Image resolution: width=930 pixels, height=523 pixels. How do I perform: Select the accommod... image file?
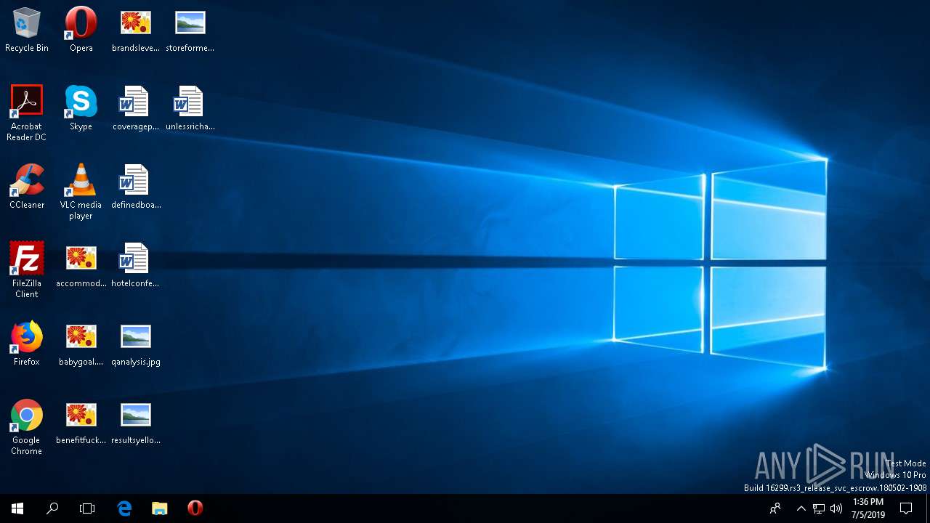(x=81, y=265)
